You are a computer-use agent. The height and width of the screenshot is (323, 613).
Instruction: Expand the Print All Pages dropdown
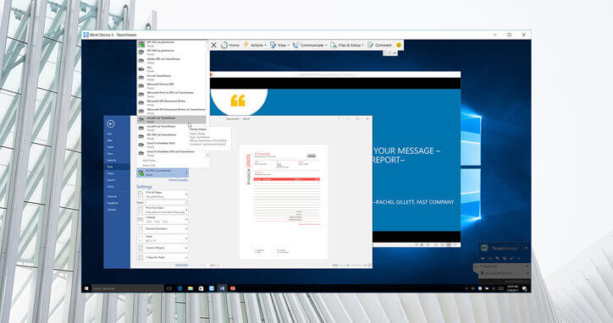pos(163,194)
